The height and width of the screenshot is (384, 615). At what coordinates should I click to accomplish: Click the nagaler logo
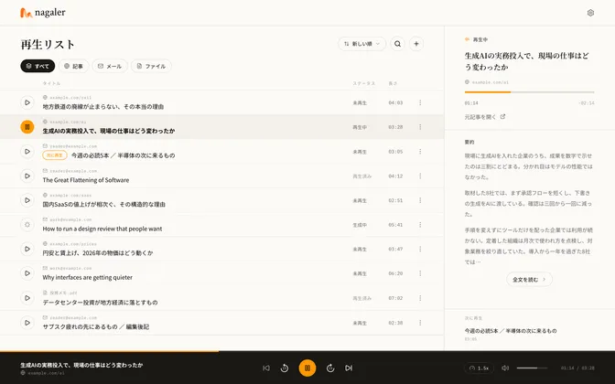(43, 13)
